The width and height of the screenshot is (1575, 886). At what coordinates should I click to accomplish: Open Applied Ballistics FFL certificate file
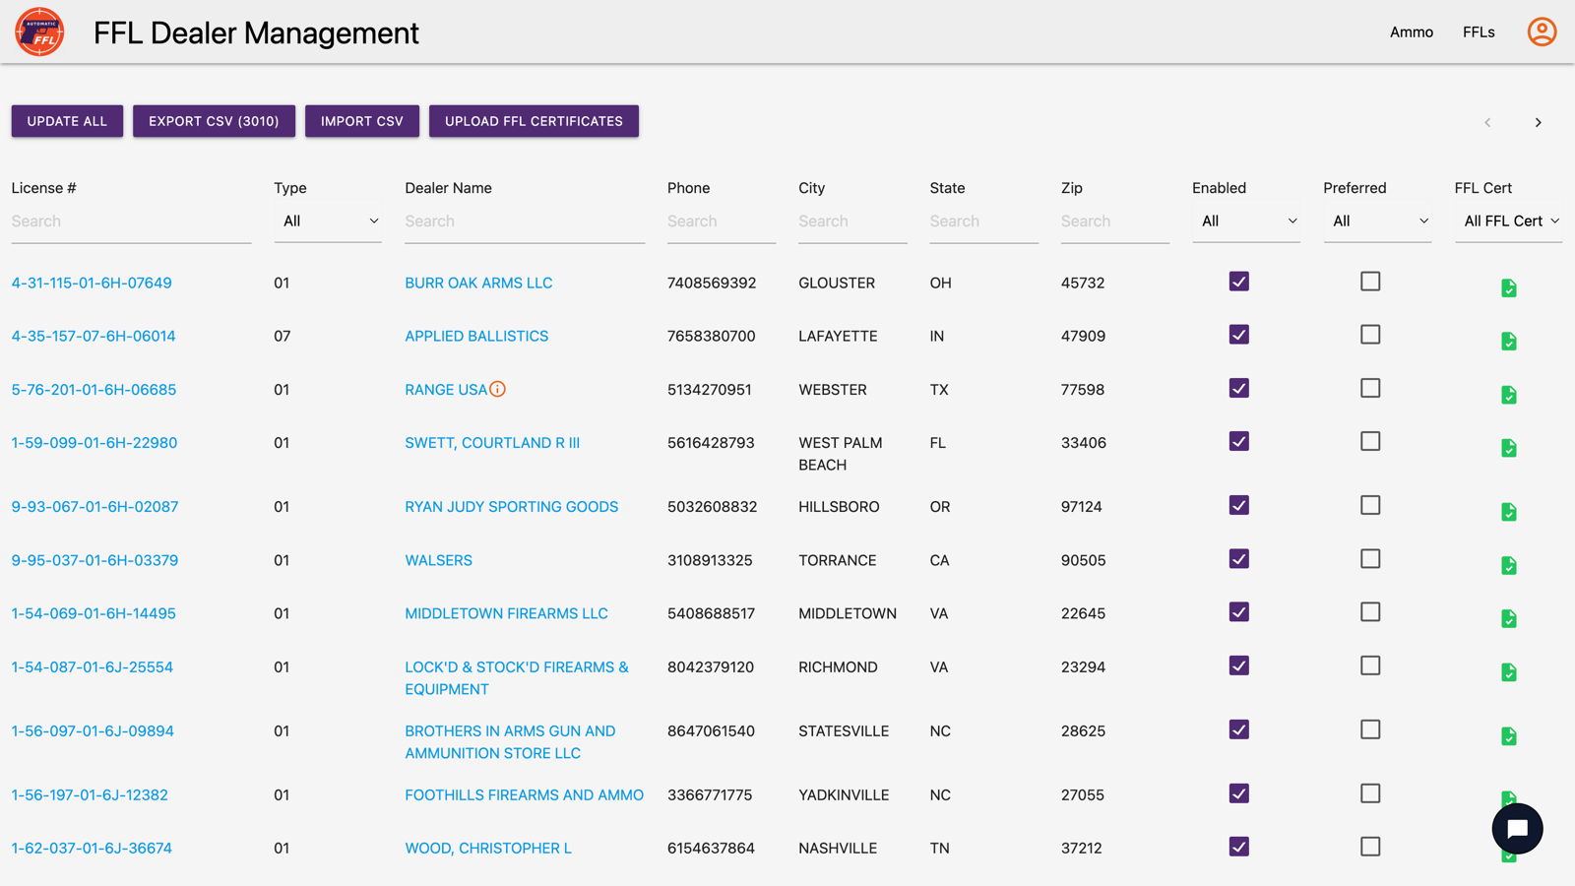[1509, 341]
